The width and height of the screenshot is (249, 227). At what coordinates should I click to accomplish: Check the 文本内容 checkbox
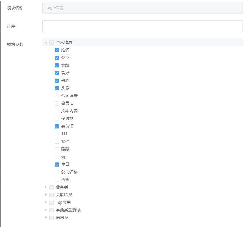pos(57,111)
